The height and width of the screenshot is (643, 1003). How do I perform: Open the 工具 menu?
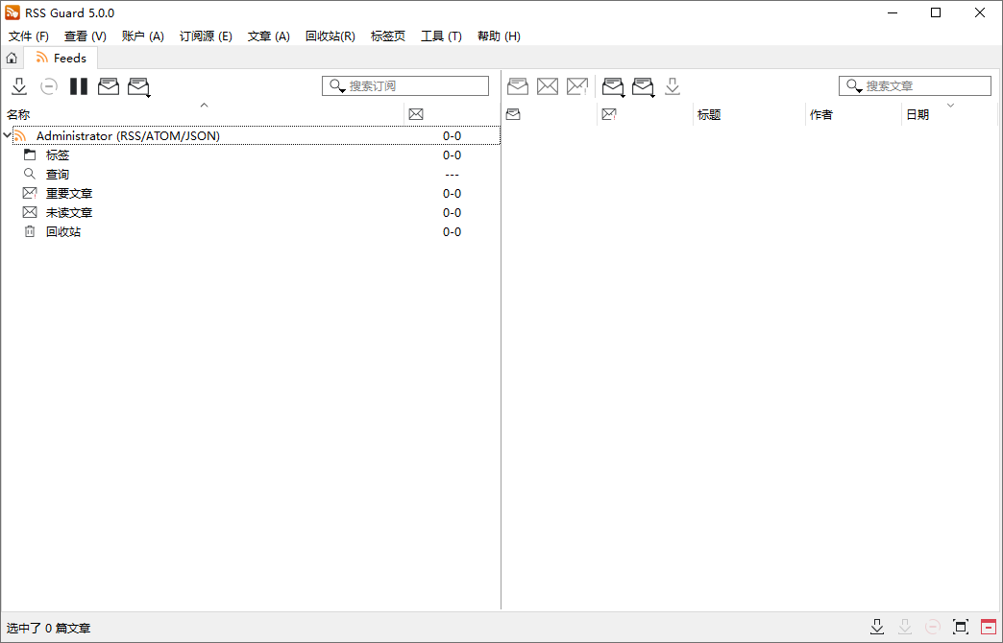[x=439, y=36]
